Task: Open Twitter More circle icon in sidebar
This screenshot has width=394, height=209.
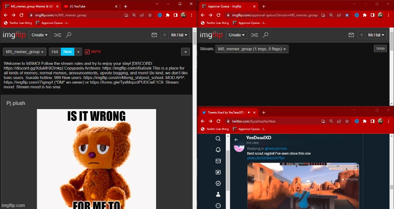Action: click(x=218, y=206)
